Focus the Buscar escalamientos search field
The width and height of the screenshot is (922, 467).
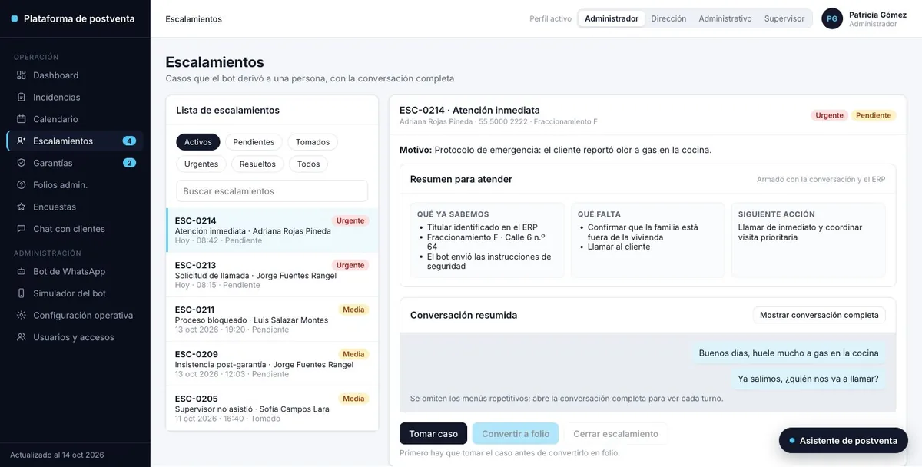pyautogui.click(x=272, y=190)
